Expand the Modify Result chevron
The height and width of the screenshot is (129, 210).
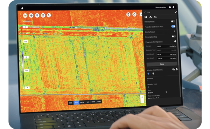[174, 32]
